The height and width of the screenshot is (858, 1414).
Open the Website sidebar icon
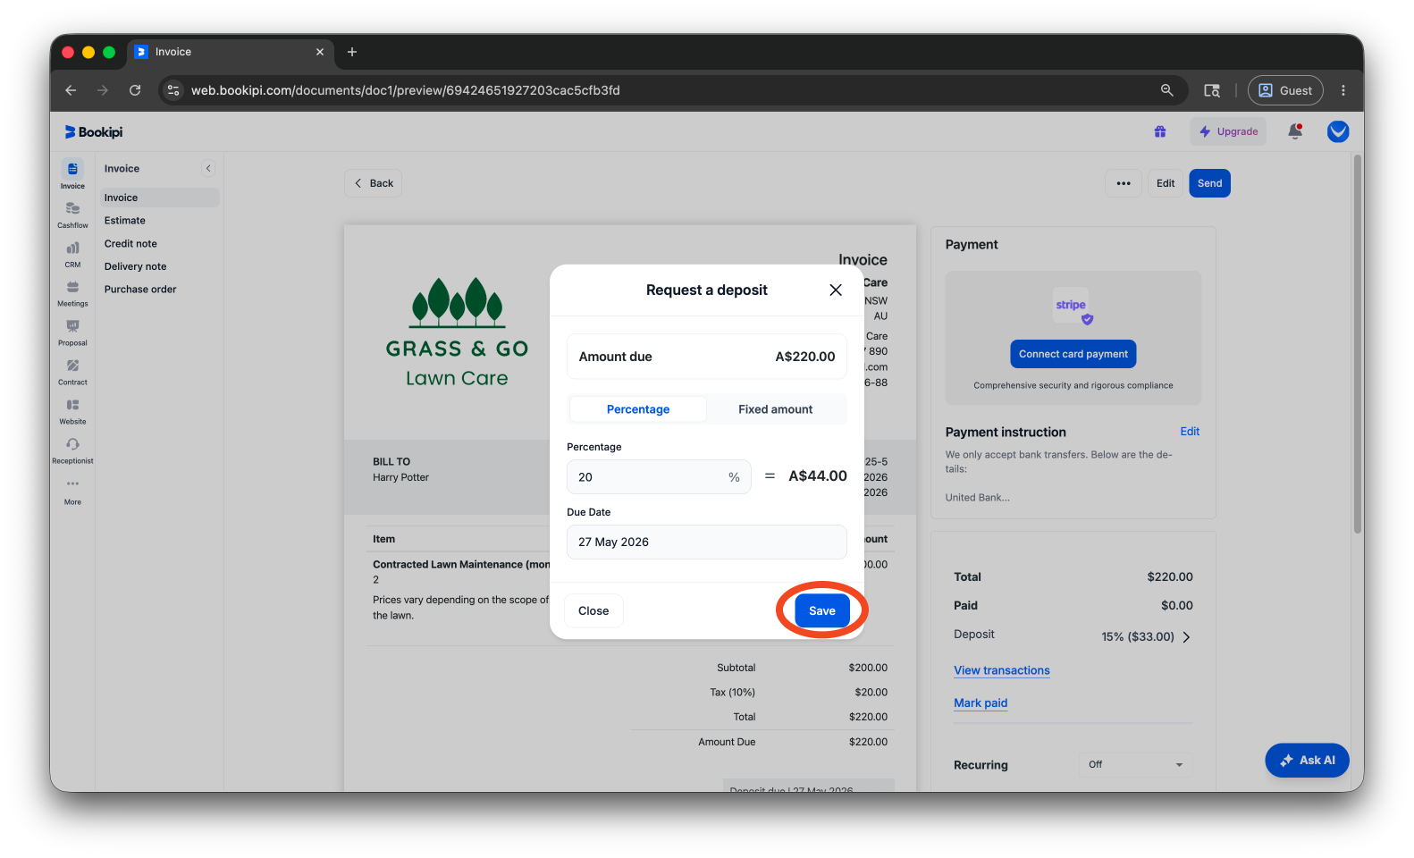72,411
